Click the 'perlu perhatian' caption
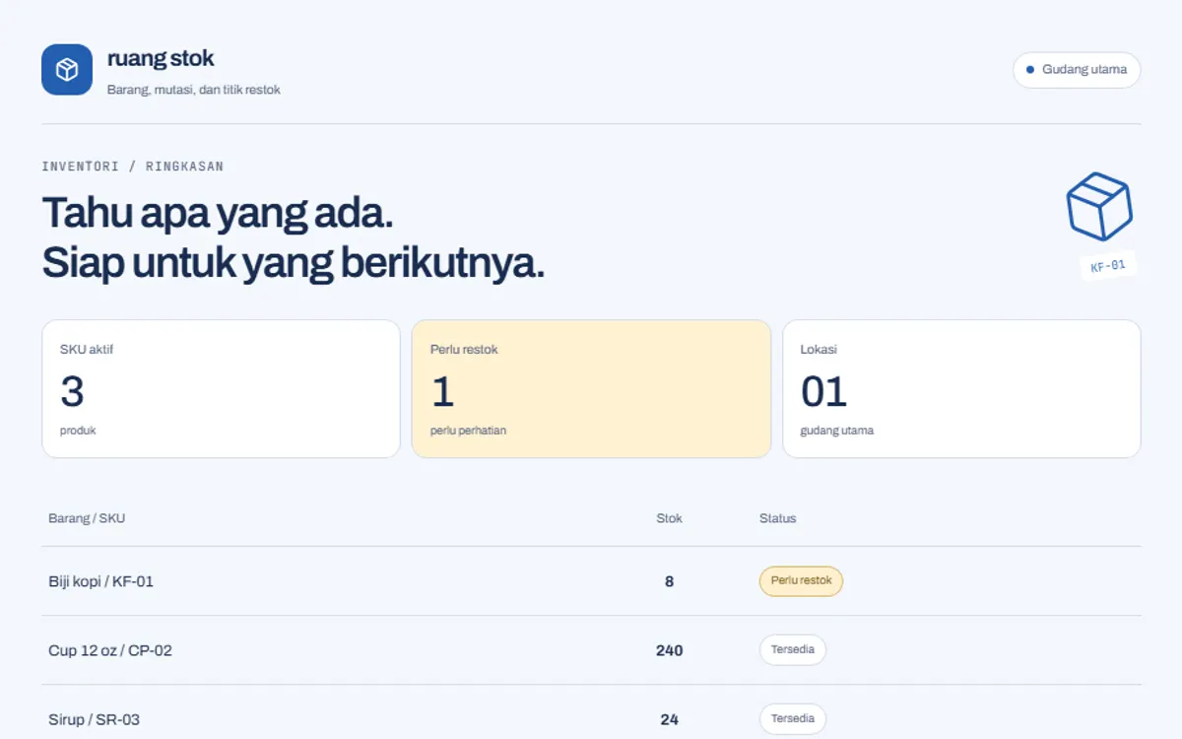The height and width of the screenshot is (739, 1182). pyautogui.click(x=469, y=431)
